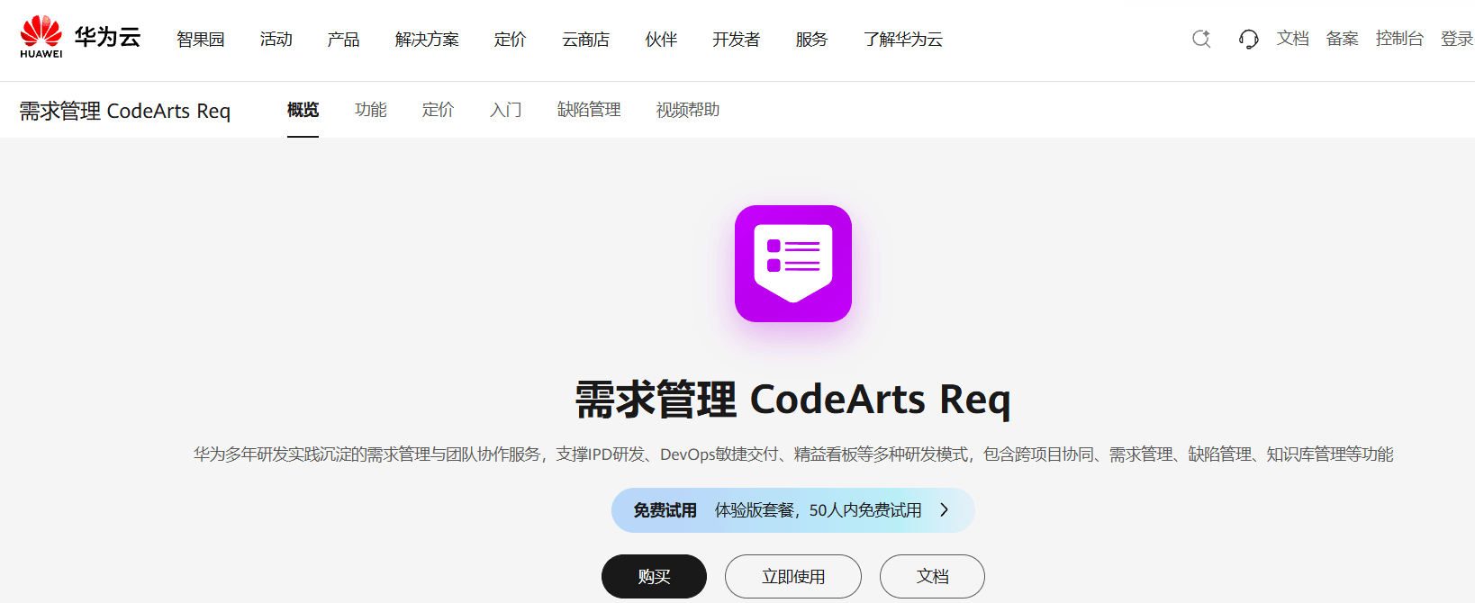Click the arrow in the free trial banner
The height and width of the screenshot is (603, 1475).
(944, 510)
